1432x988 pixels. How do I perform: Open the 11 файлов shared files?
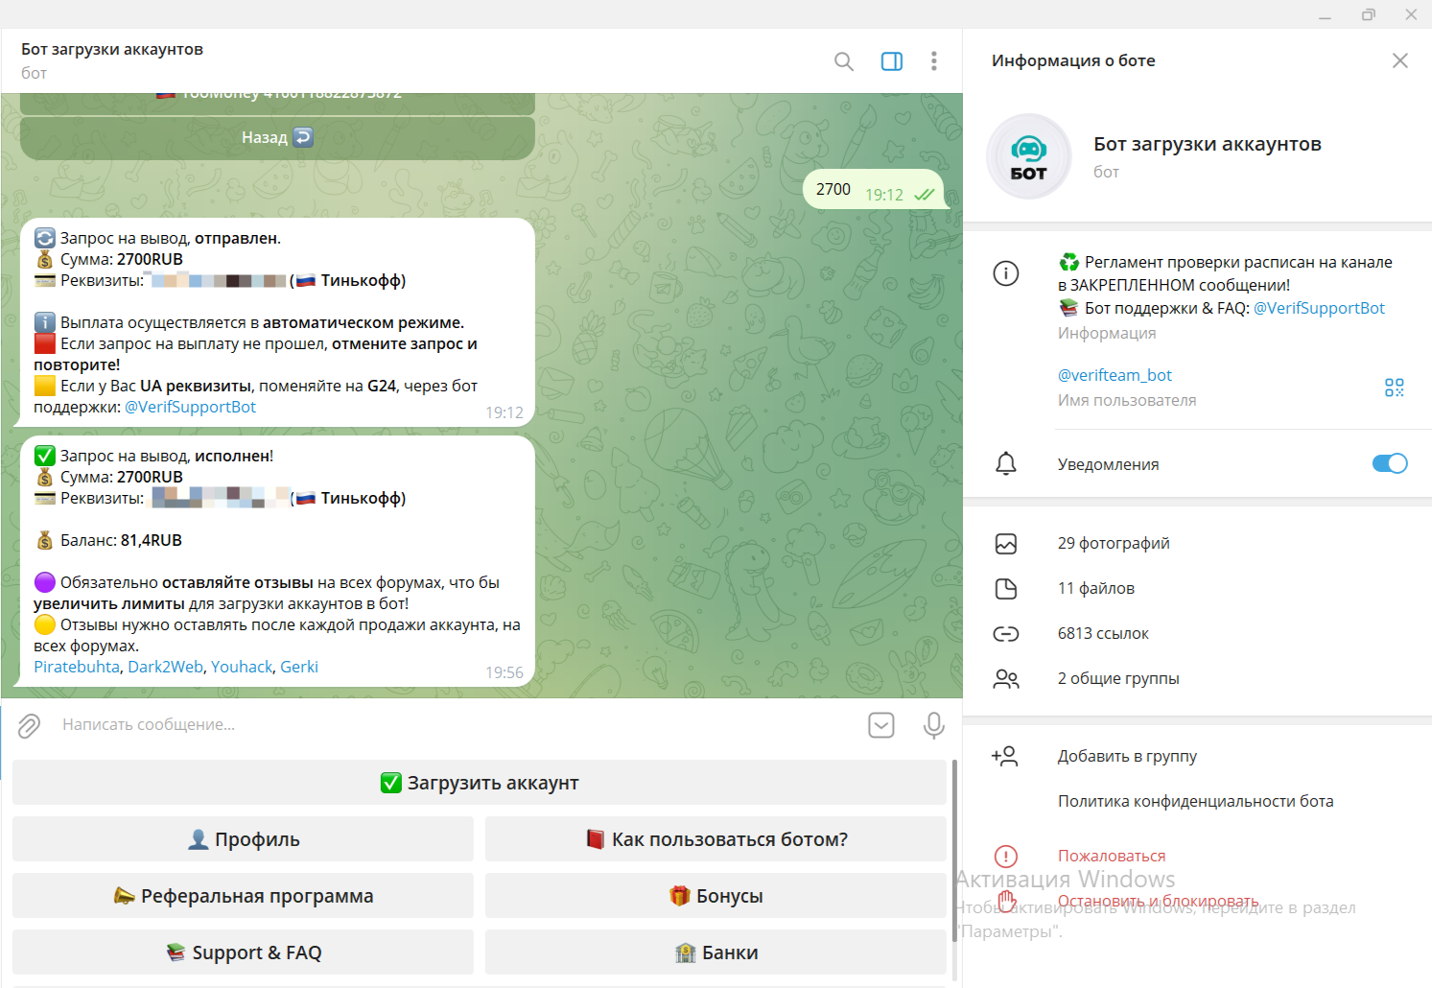[x=1095, y=589]
